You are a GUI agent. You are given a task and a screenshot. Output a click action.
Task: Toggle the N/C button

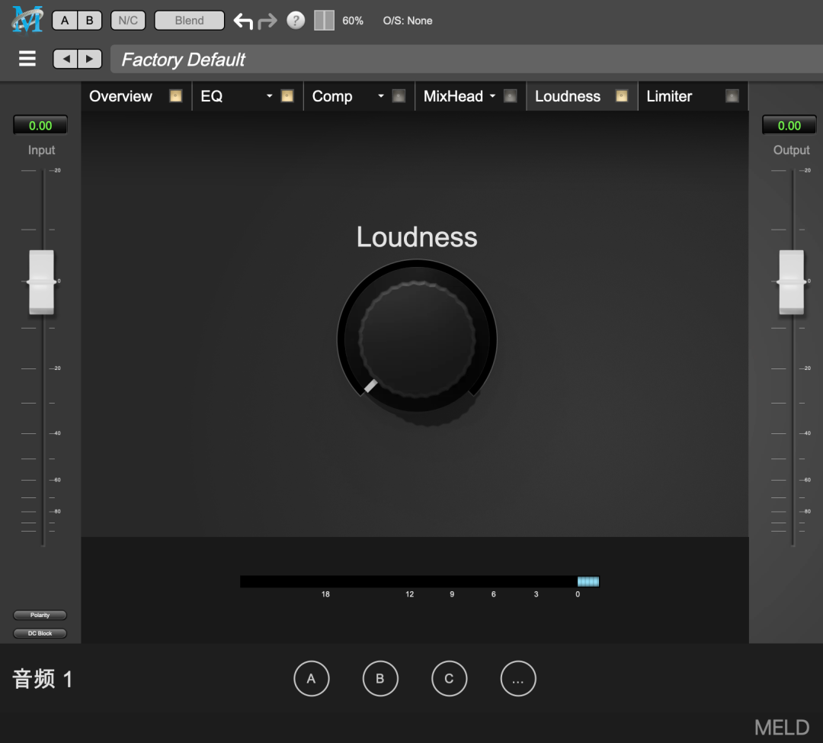click(128, 21)
